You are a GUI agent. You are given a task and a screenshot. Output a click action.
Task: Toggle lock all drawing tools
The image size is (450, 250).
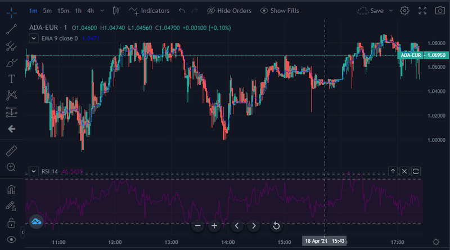pos(11,223)
